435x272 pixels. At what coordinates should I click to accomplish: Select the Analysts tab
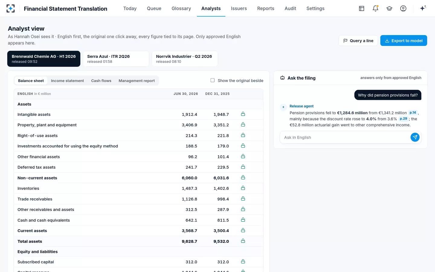211,8
